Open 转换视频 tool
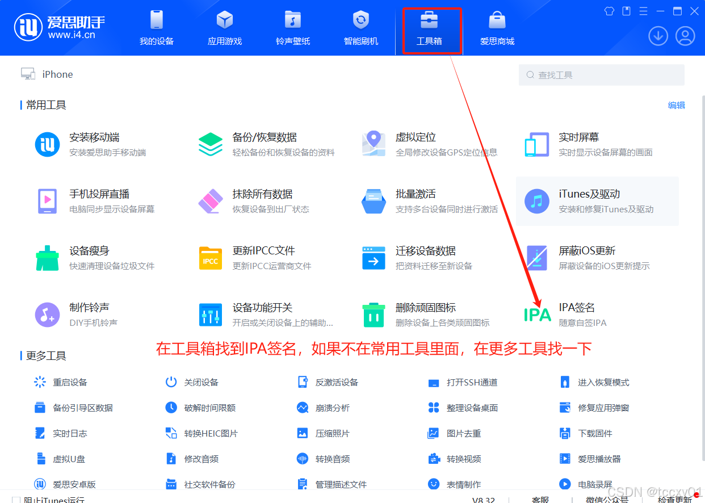Viewport: 705px width, 503px height. pyautogui.click(x=455, y=459)
